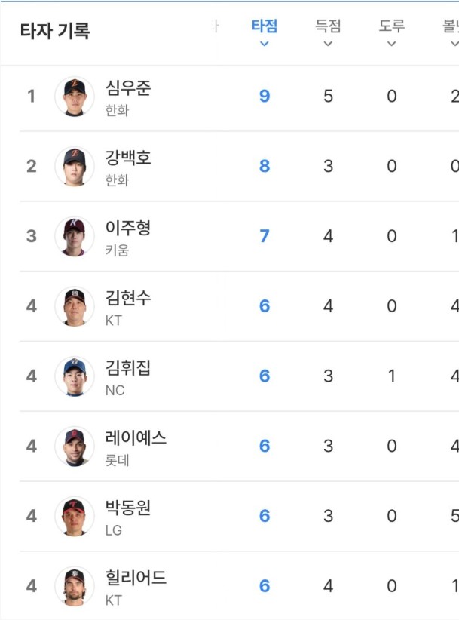The height and width of the screenshot is (620, 459).
Task: Open 심우준 player profile photo
Action: 75,97
